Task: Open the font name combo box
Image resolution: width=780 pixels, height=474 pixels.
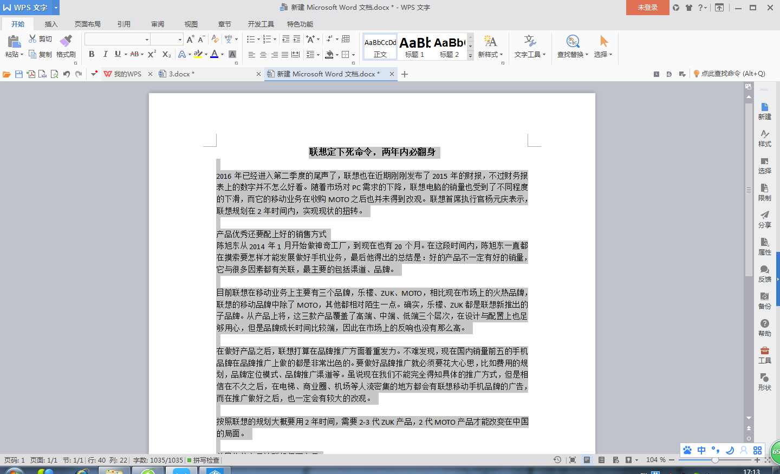Action: click(x=117, y=39)
